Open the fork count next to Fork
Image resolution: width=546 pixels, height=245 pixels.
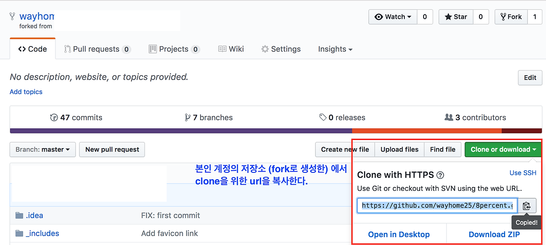point(534,17)
